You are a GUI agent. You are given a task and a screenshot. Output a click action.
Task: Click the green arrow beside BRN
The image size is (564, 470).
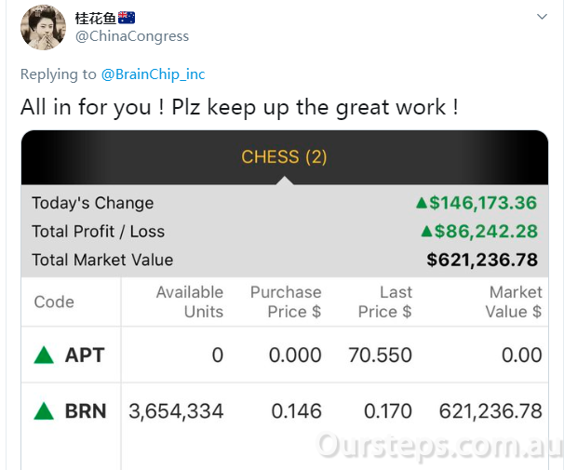[44, 411]
